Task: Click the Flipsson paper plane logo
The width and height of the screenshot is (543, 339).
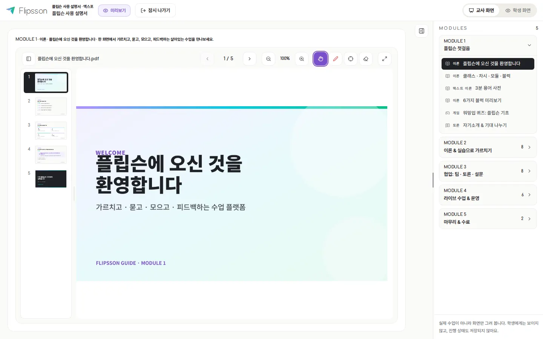Action: [11, 10]
